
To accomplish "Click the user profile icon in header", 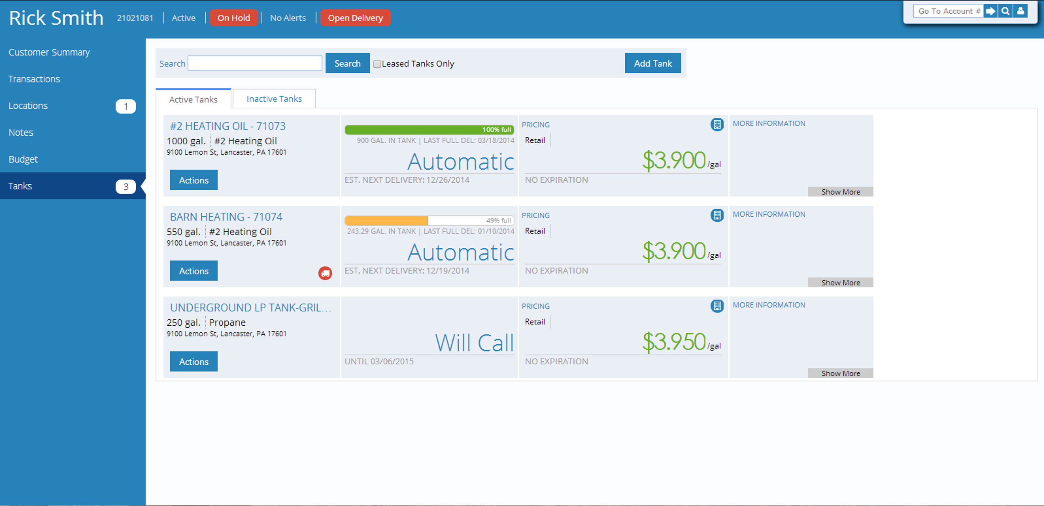I will point(1020,11).
